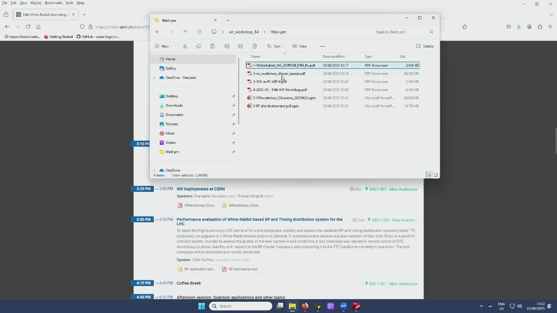The image size is (557, 313).
Task: Expand breadcrumb chevron before Wed-pm
Action: point(265,32)
